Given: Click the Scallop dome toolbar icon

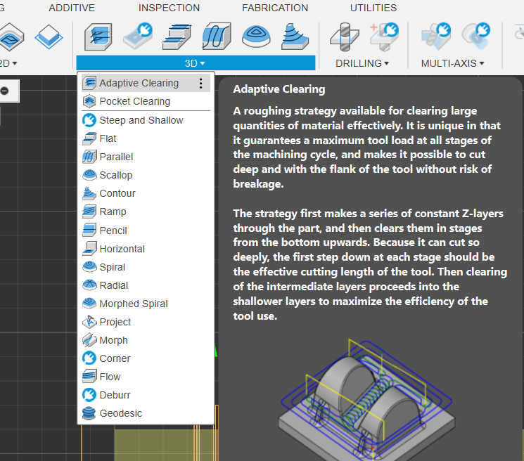Looking at the screenshot, I should pos(256,35).
